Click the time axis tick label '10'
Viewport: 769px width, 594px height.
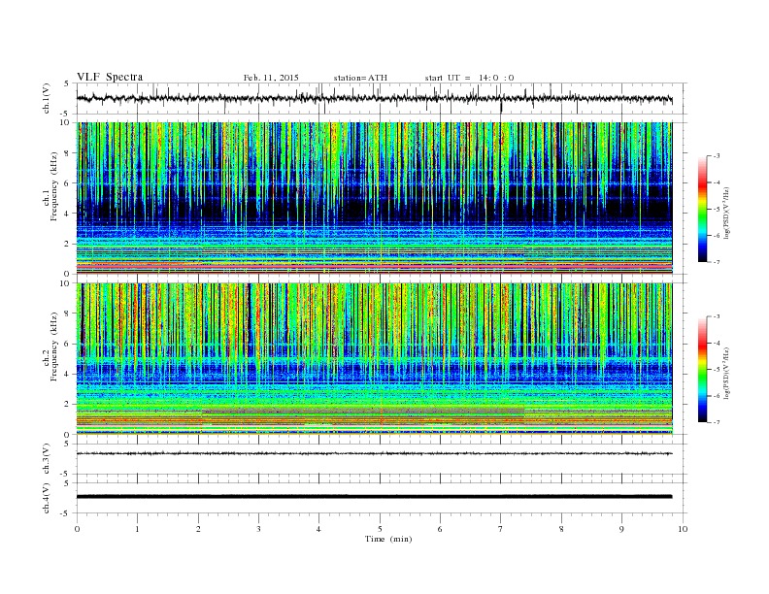click(x=683, y=529)
